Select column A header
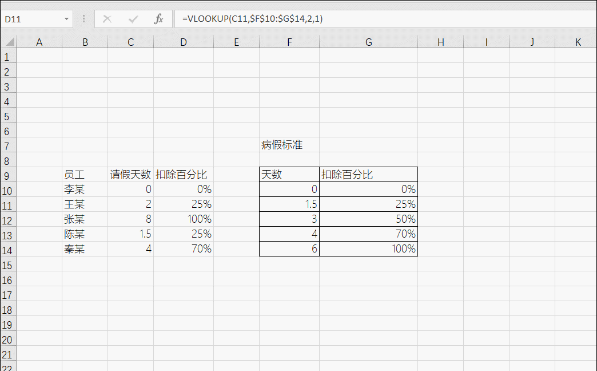 coord(39,42)
